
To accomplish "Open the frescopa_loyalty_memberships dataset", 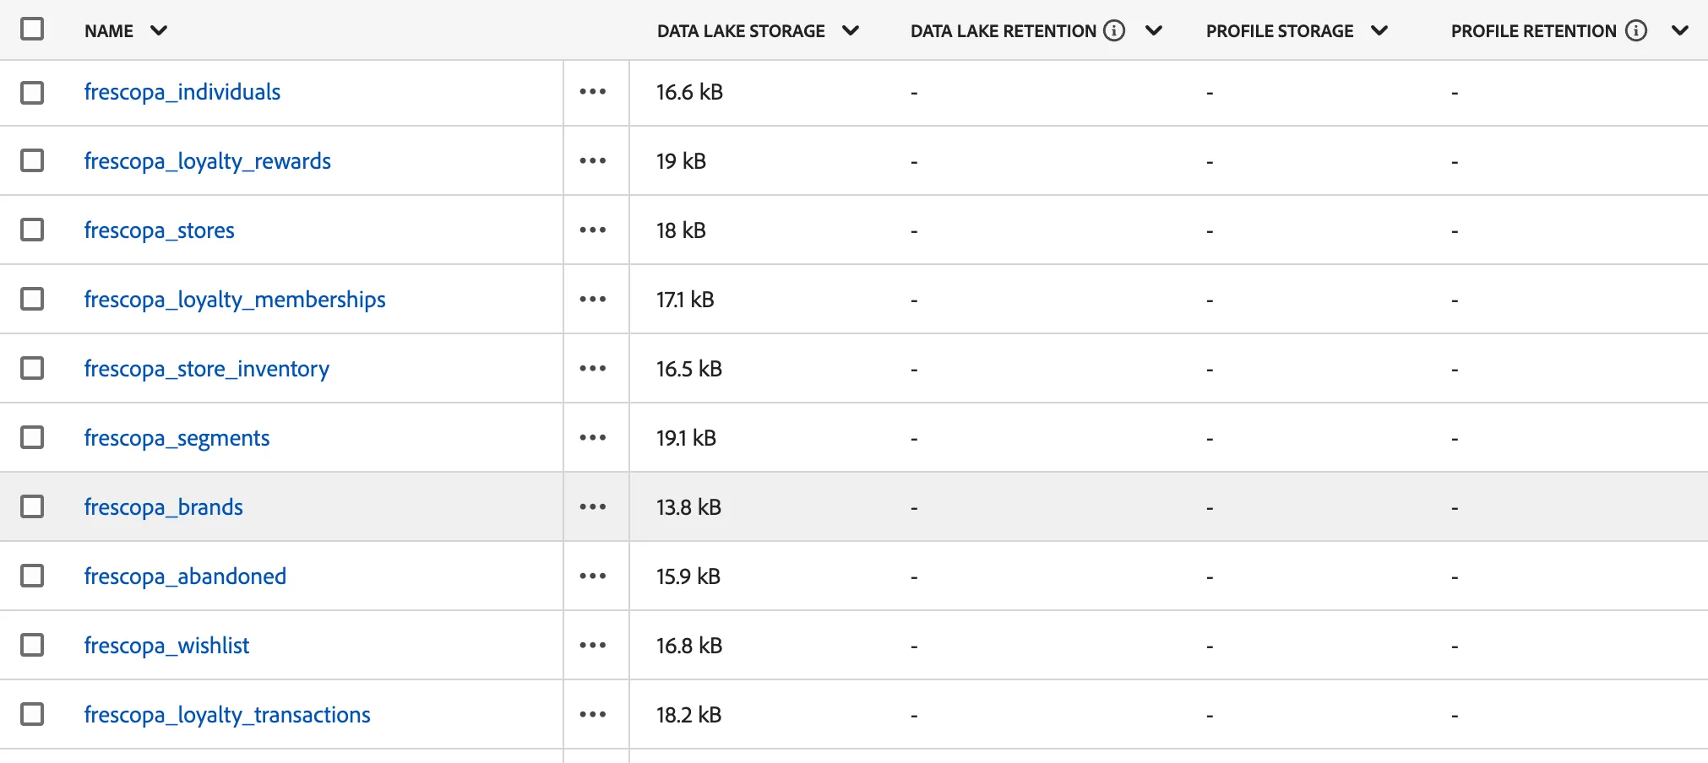I will point(235,300).
